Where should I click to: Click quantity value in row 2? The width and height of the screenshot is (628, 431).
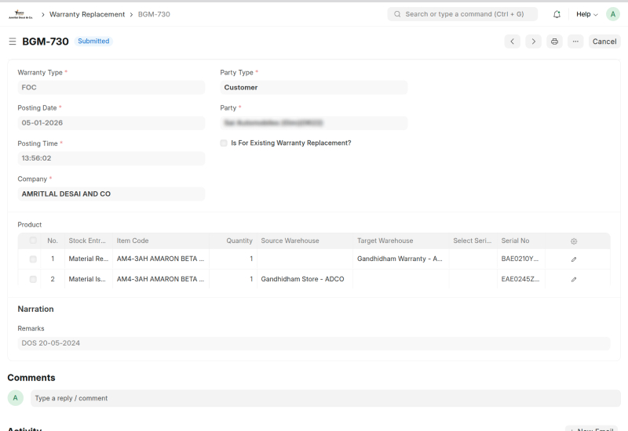coord(232,279)
